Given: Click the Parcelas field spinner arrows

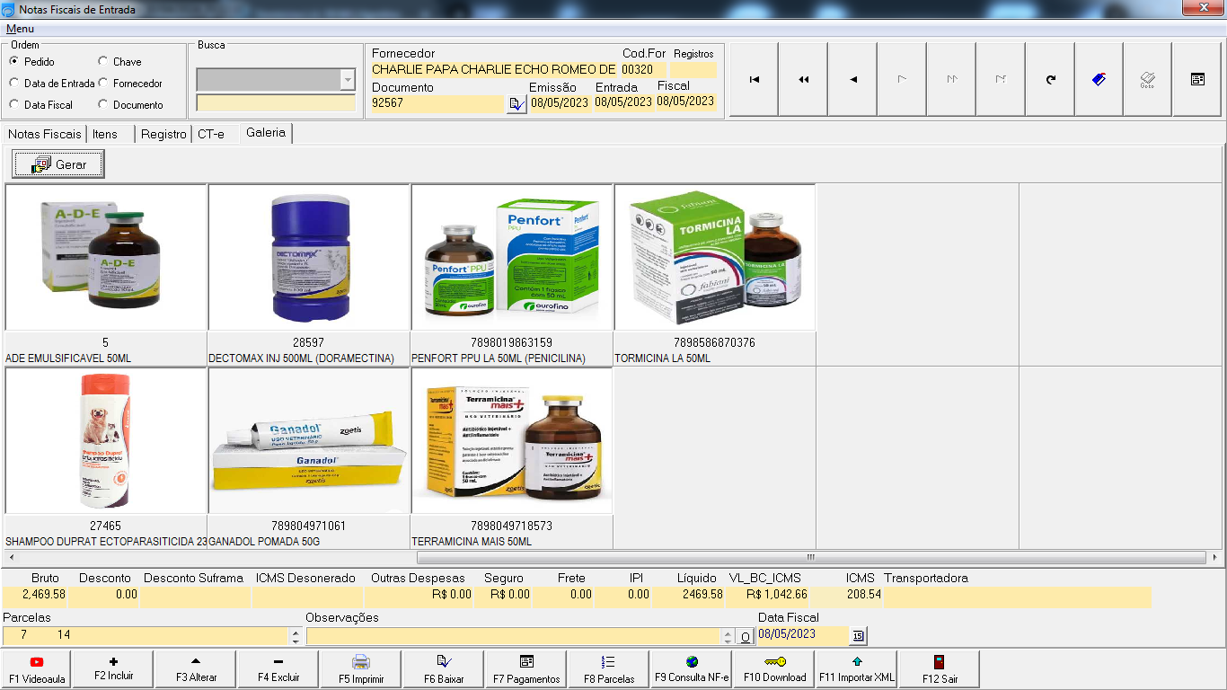Looking at the screenshot, I should point(296,636).
